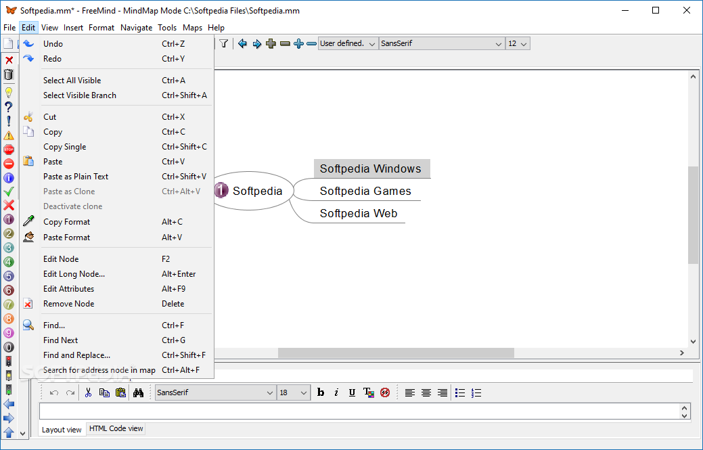
Task: Add the green traffic light icon
Action: (9, 390)
